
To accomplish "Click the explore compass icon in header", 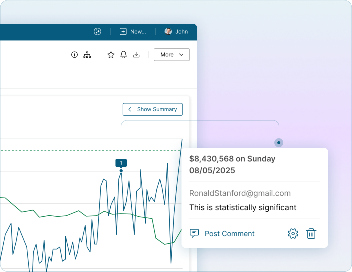I will (x=97, y=31).
